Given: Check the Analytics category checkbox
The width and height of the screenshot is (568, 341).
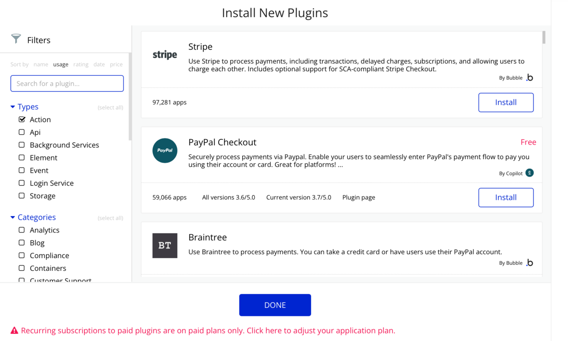Looking at the screenshot, I should click(x=22, y=230).
